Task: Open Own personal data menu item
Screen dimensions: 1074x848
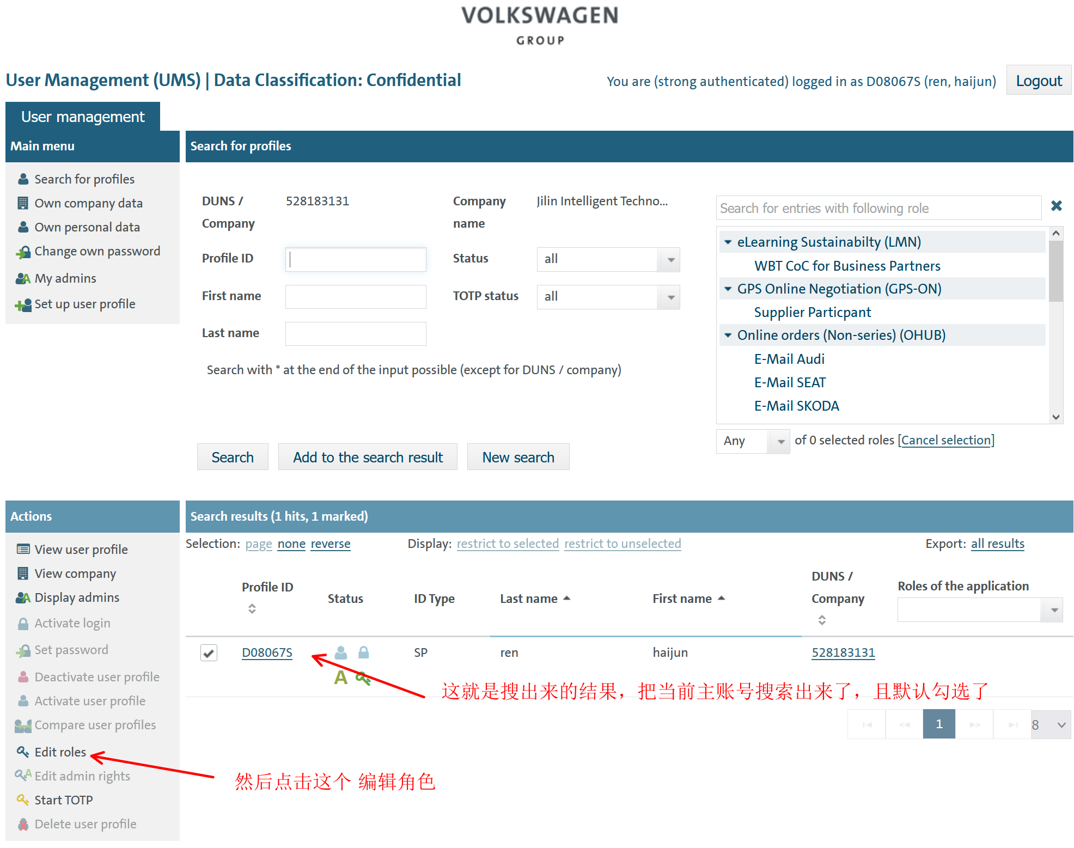Action: [x=87, y=227]
